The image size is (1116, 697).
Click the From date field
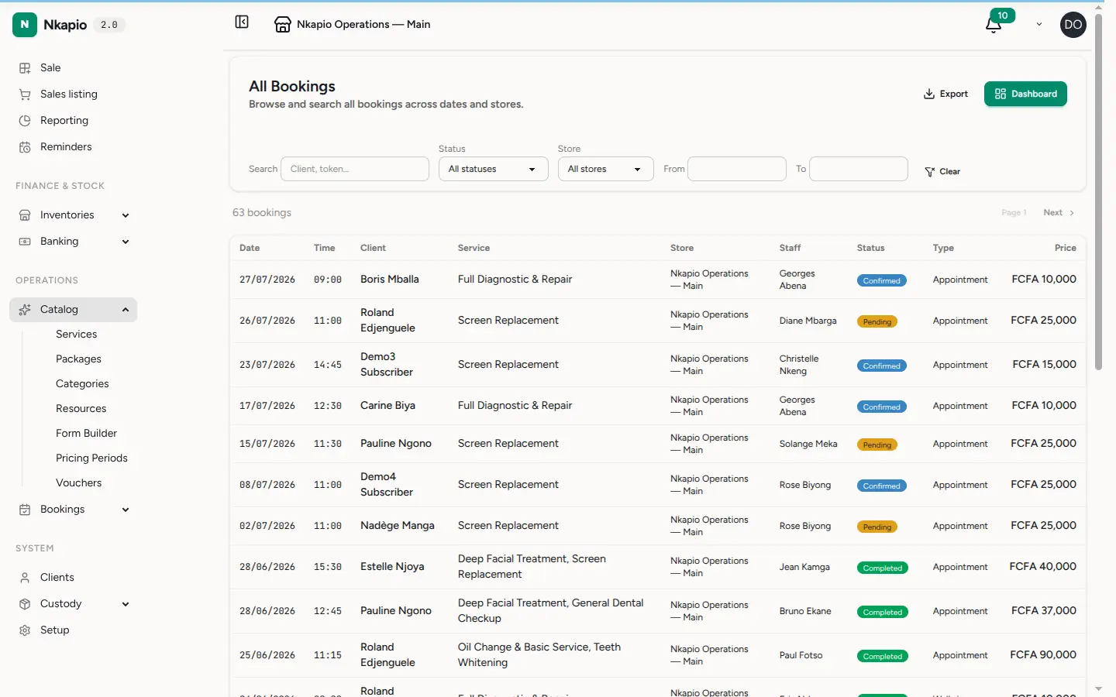point(737,169)
